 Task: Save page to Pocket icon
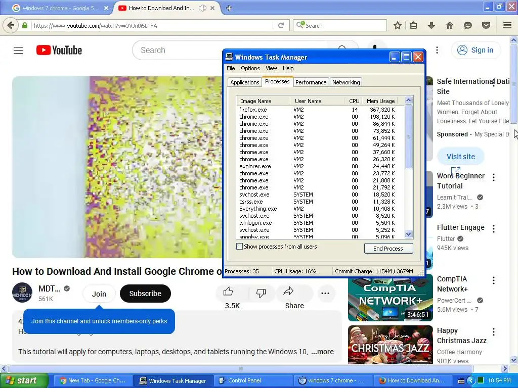pos(486,25)
